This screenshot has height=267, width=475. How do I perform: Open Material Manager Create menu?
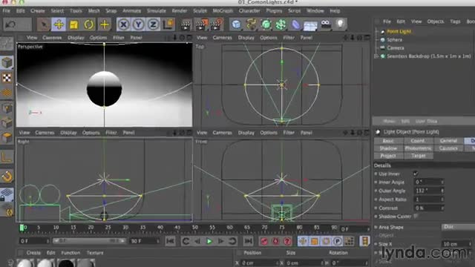33,253
